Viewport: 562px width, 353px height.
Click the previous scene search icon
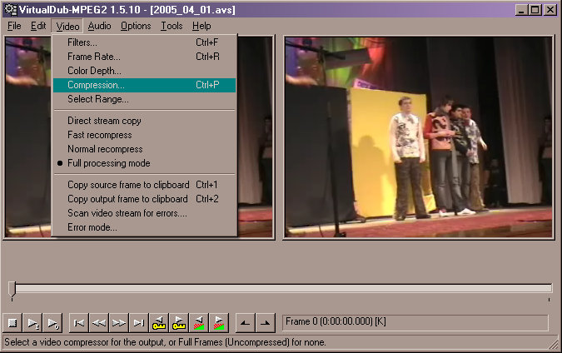(199, 322)
